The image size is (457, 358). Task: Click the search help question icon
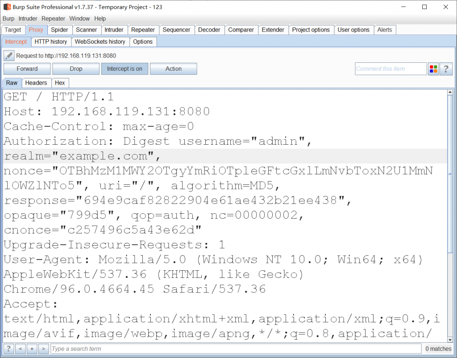click(x=9, y=348)
